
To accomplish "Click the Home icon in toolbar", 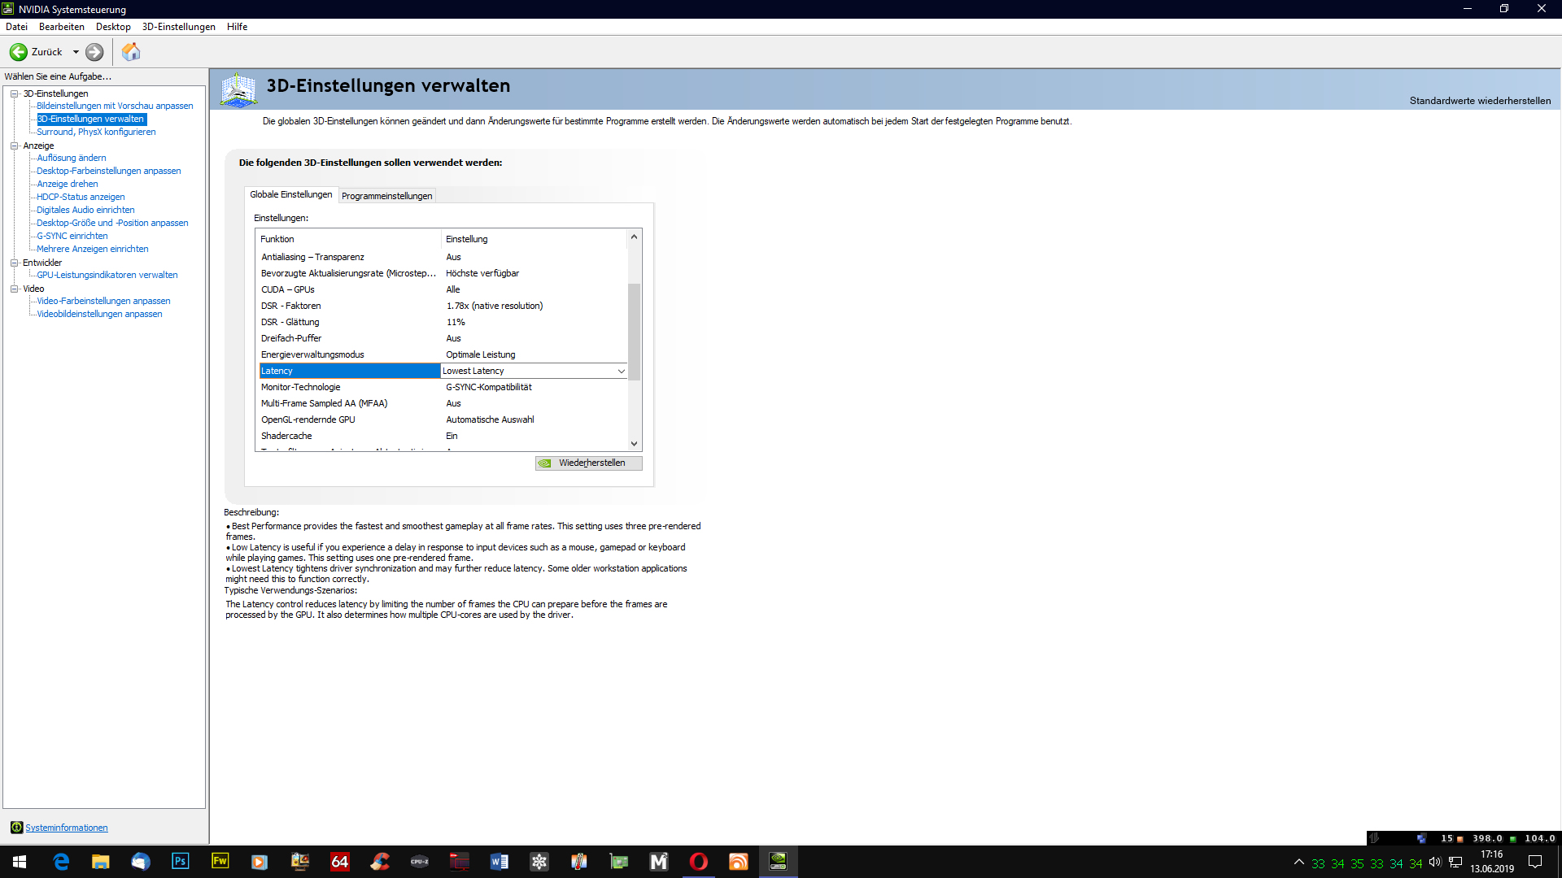I will tap(131, 52).
